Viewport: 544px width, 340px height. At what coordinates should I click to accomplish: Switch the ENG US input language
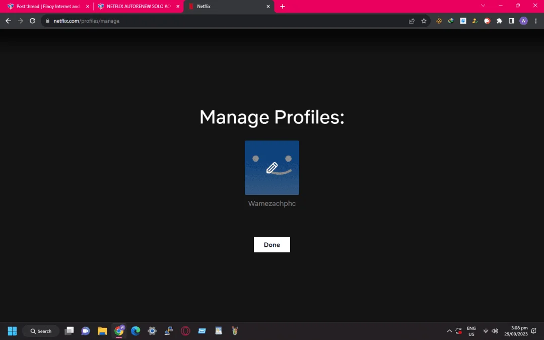click(471, 331)
